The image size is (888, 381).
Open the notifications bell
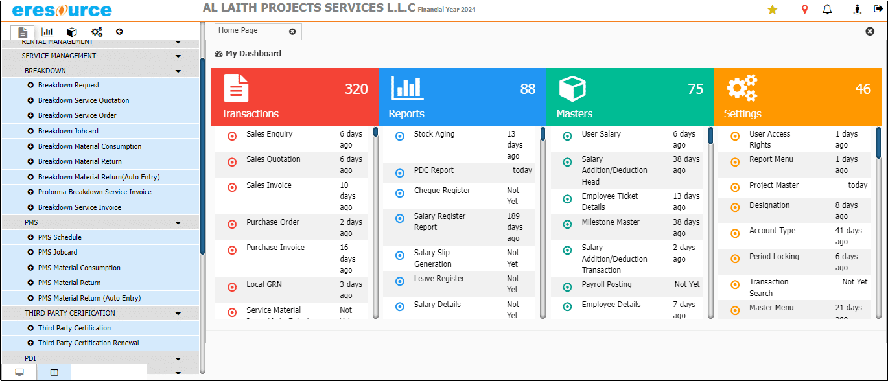coord(827,10)
